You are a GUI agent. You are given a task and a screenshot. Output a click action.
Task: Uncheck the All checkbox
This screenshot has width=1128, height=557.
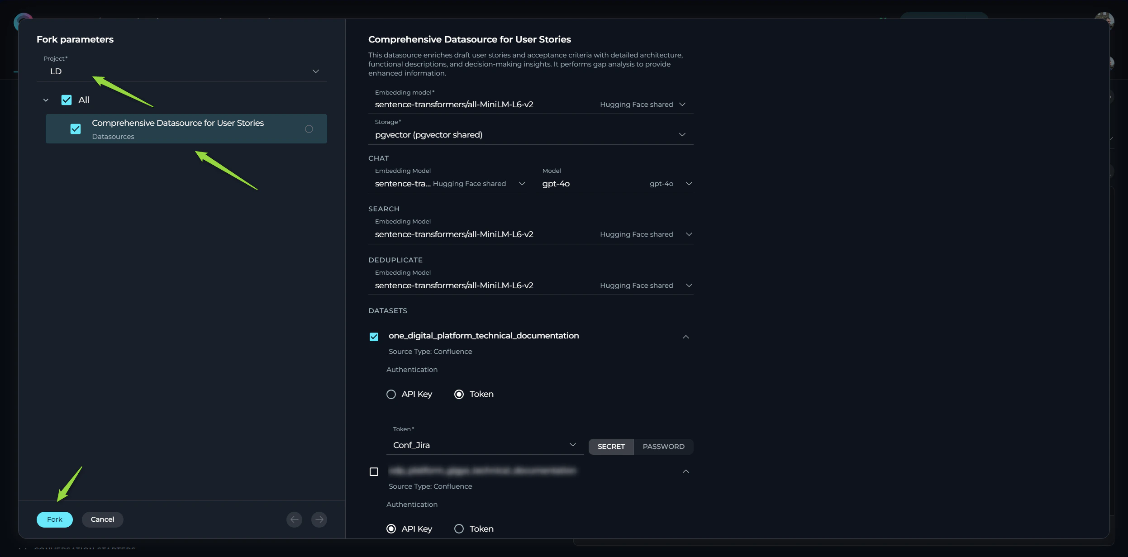click(67, 100)
